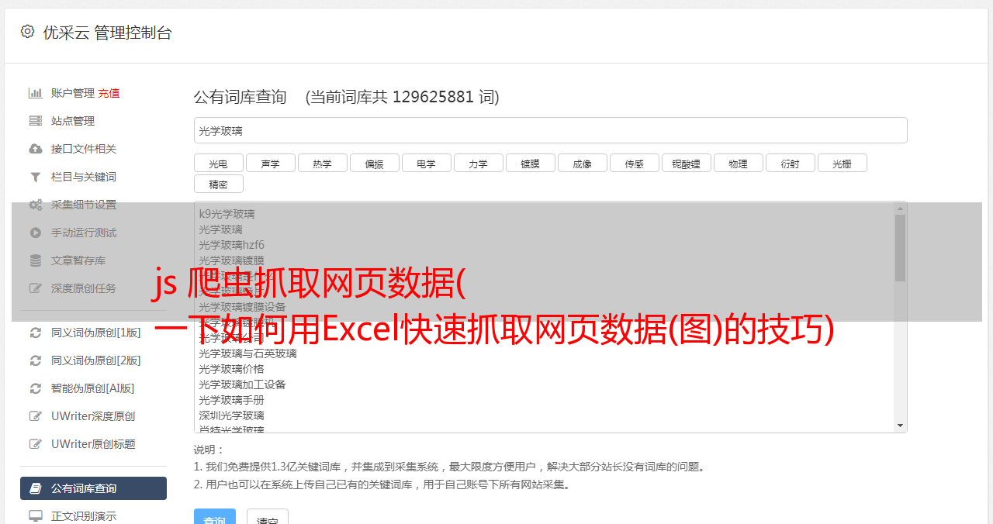This screenshot has height=524, width=993.
Task: Open 接口文件相关 cloud upload icon
Action: 35,149
